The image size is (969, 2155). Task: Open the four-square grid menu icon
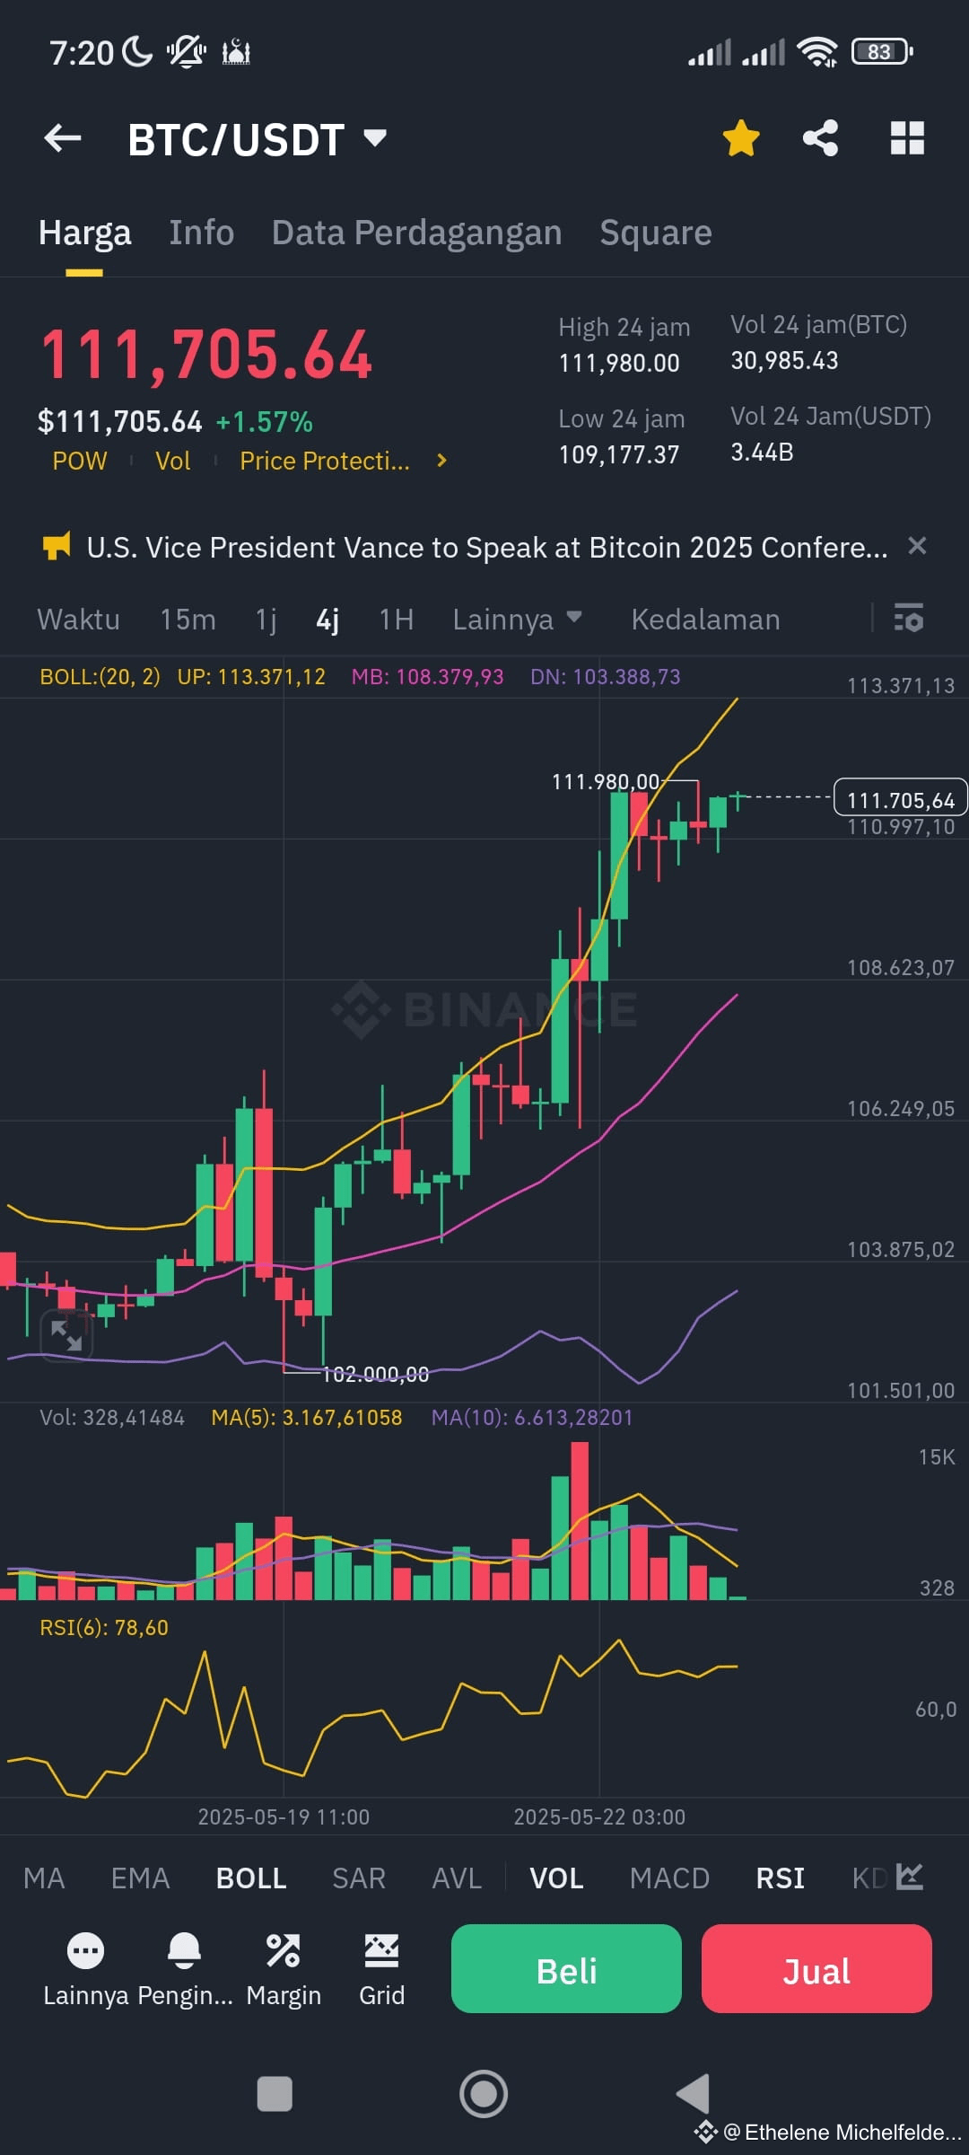[x=907, y=138]
